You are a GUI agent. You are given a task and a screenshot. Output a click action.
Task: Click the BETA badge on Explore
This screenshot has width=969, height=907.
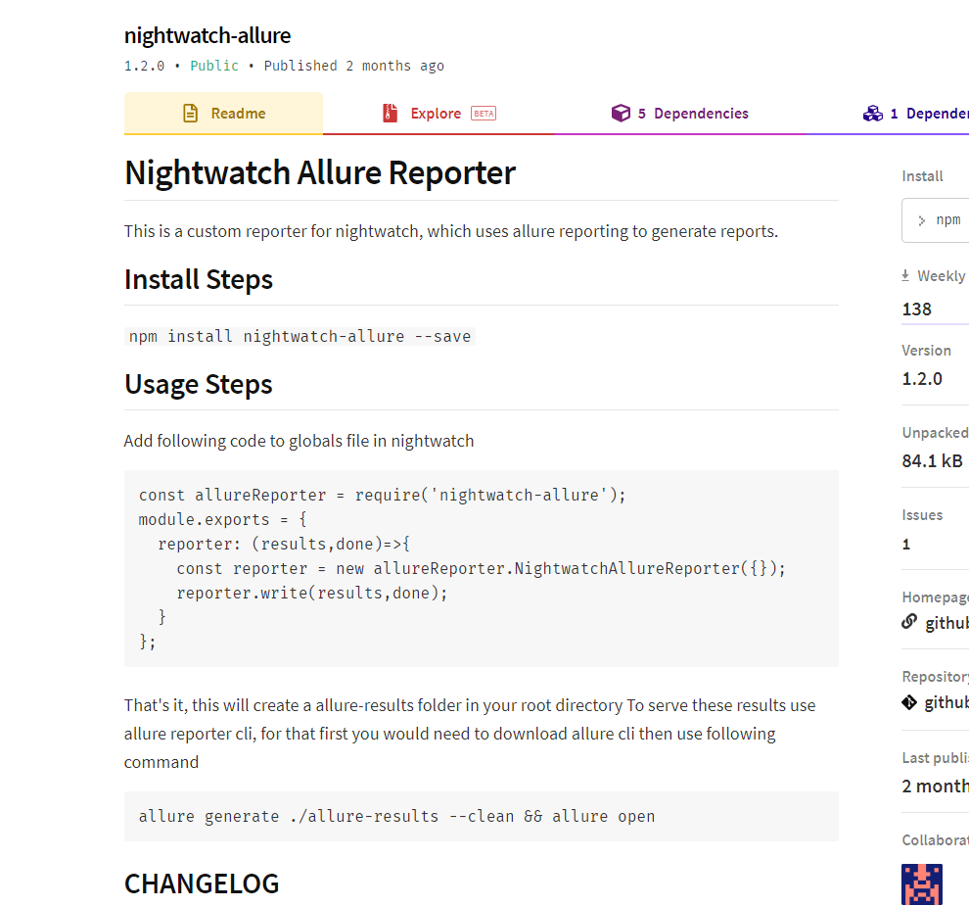[484, 114]
